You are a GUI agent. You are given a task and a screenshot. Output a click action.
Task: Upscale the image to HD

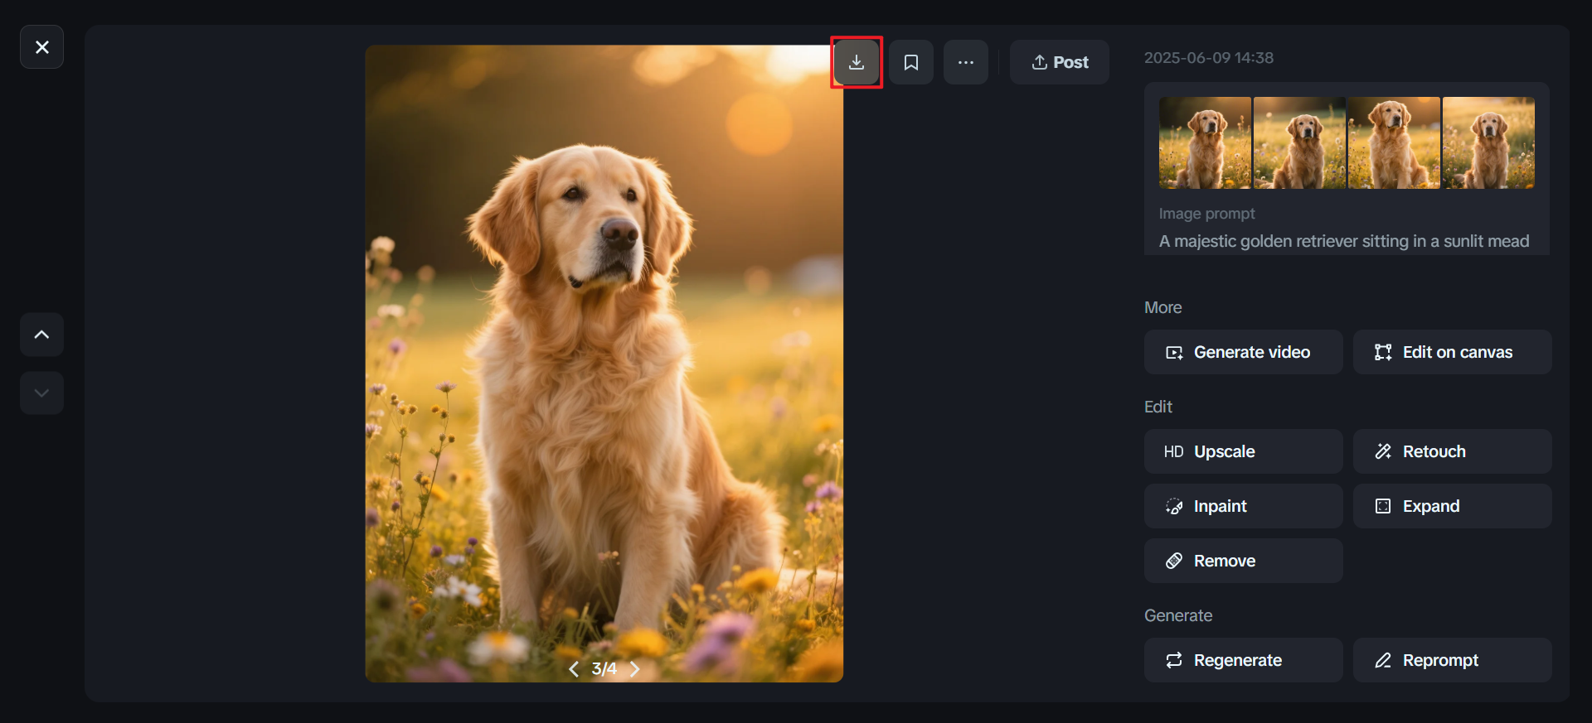[x=1244, y=451]
